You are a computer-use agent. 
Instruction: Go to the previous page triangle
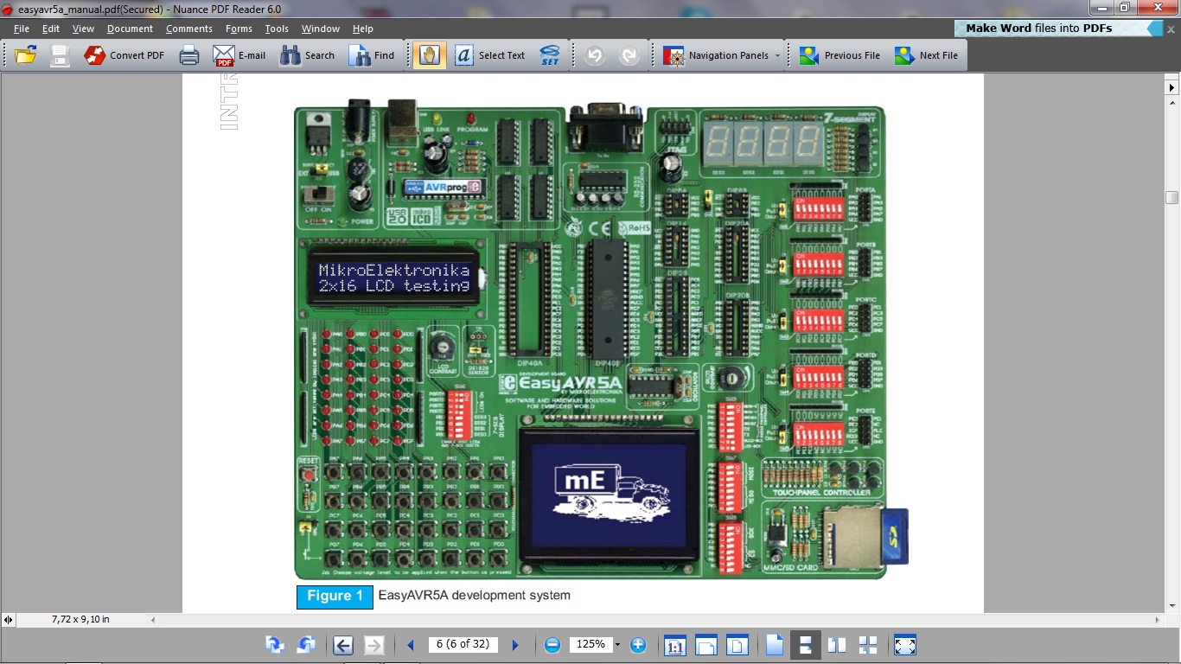[411, 645]
